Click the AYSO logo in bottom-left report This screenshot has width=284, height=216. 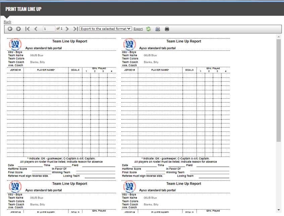15,187
